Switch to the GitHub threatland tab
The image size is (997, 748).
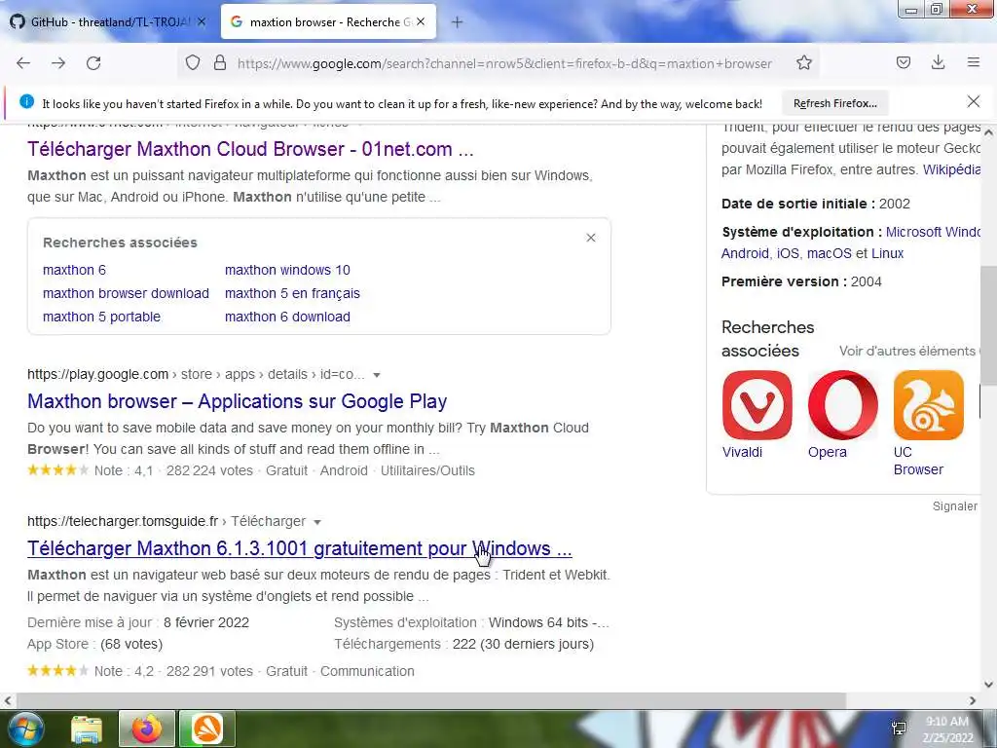pos(108,21)
